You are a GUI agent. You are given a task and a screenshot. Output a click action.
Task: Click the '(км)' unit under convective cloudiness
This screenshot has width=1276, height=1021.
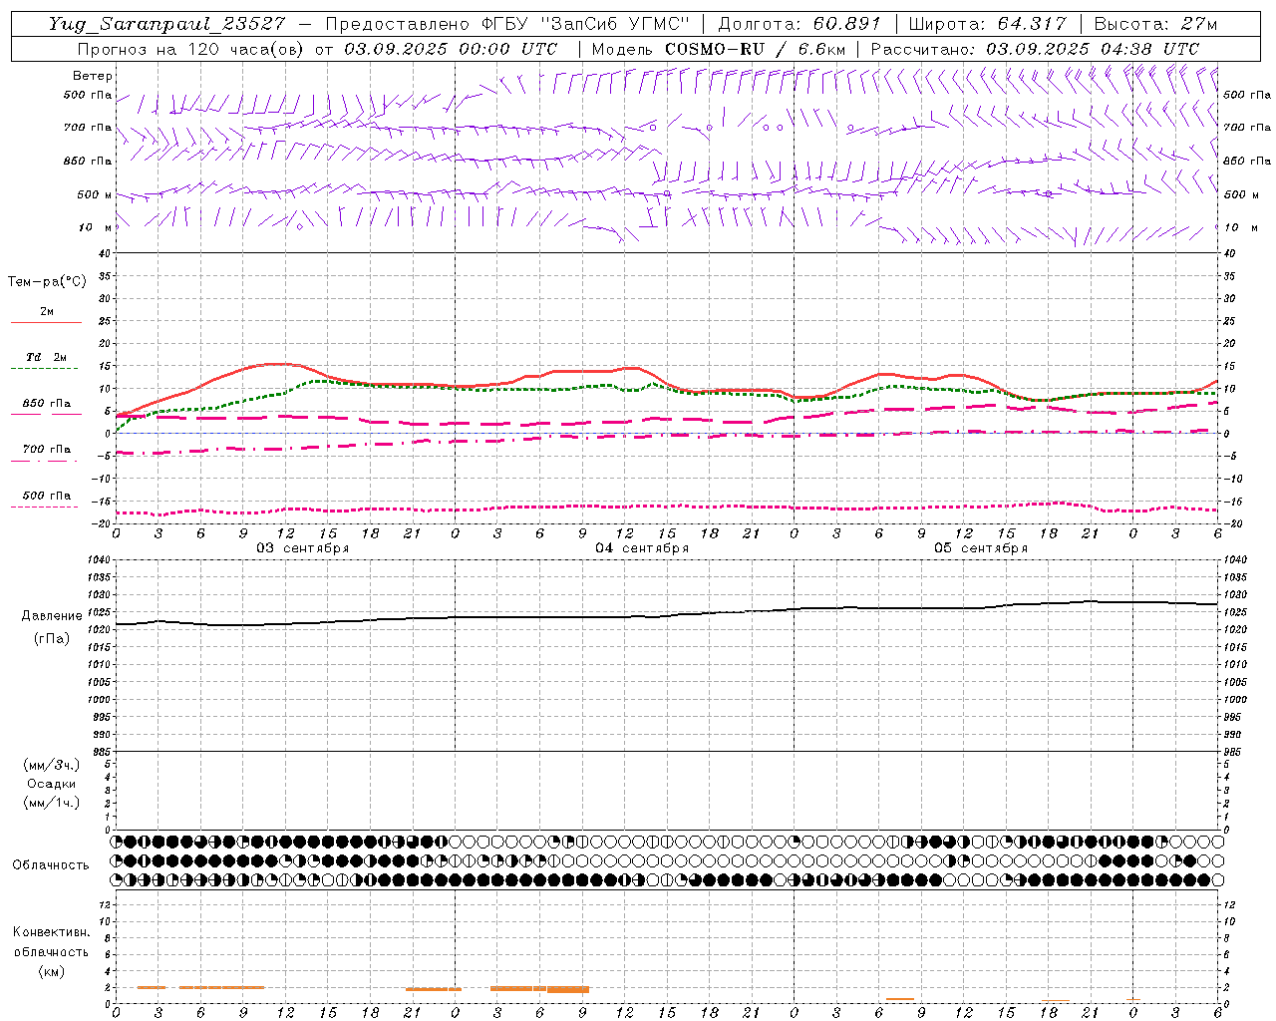coord(51,971)
